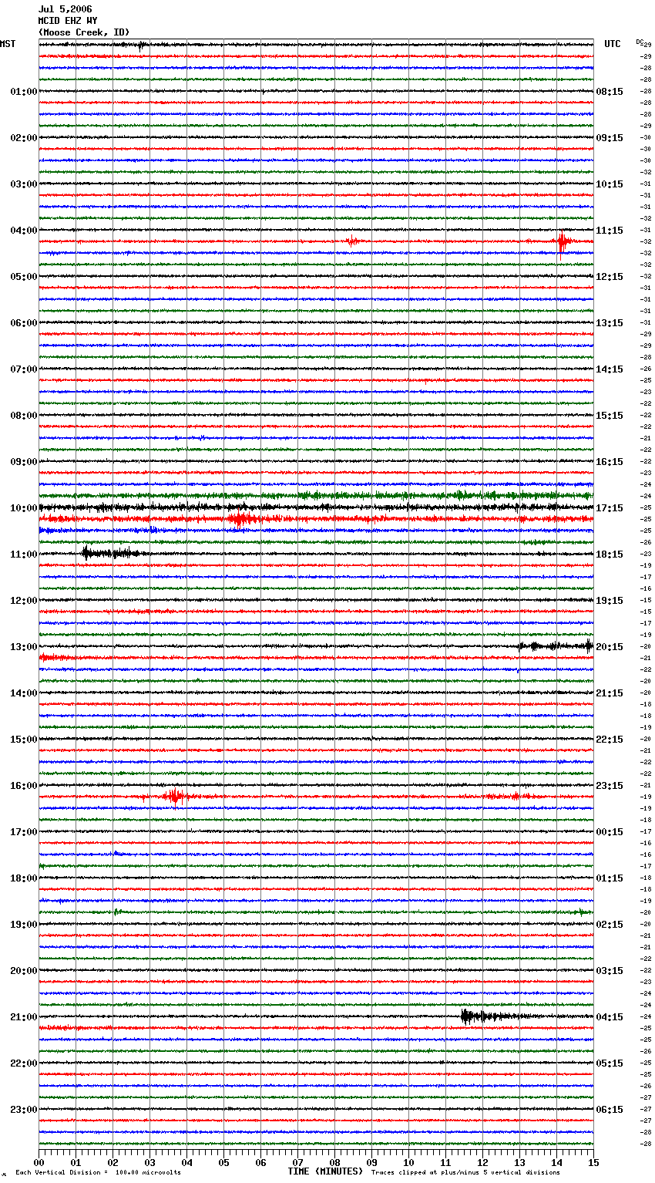Click the 'MST' timezone label
The width and height of the screenshot is (655, 1183).
(8, 44)
